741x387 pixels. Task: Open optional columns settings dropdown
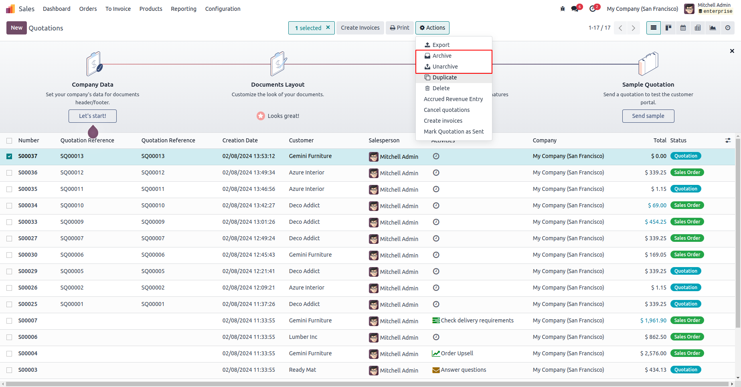[728, 140]
